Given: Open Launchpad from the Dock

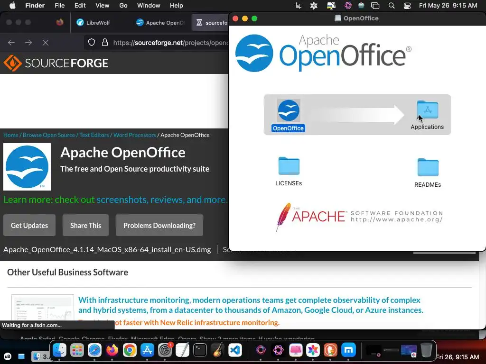Looking at the screenshot, I should click(x=77, y=350).
